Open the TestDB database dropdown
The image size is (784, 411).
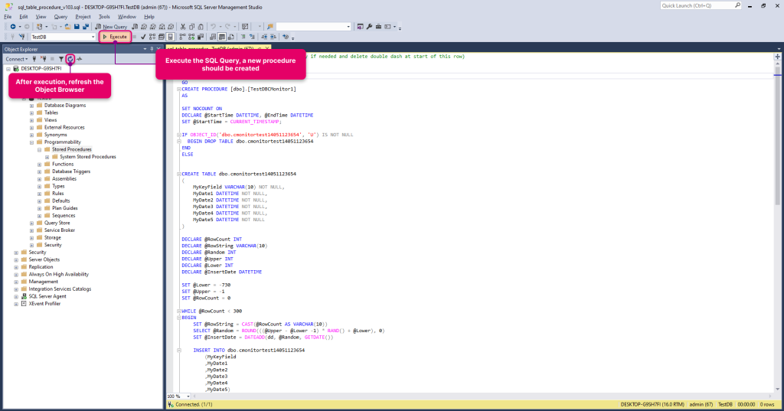click(x=93, y=37)
